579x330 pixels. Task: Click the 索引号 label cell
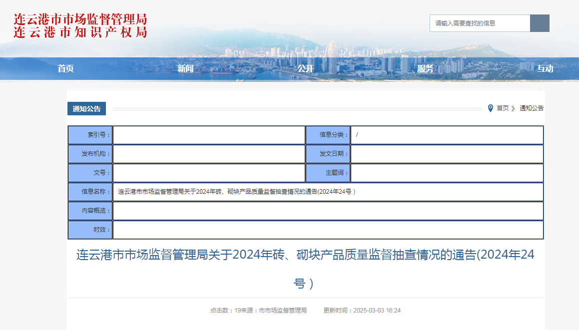pos(90,135)
